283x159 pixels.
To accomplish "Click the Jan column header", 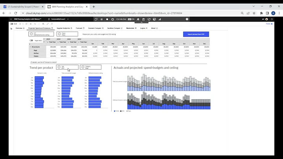I will pyautogui.click(x=93, y=44).
